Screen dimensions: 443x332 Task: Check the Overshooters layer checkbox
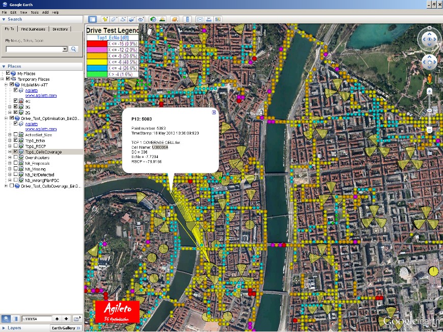coord(15,158)
